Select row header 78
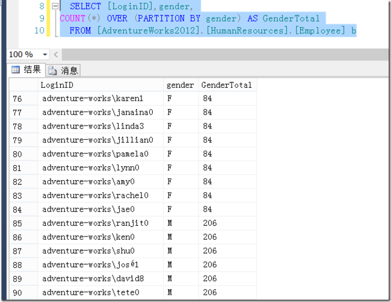This screenshot has height=302, width=391. tap(23, 127)
